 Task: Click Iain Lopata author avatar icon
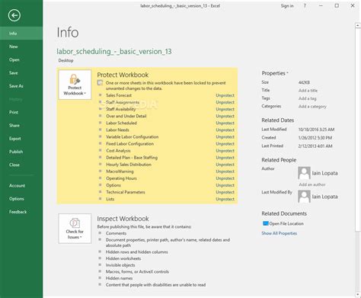click(x=304, y=173)
